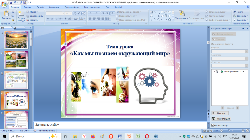Click the Показ слайдов button in animation pane
The image size is (250, 140).
221,118
